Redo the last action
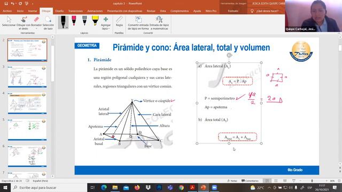Screen dimensions: 342x192 click(20, 4)
